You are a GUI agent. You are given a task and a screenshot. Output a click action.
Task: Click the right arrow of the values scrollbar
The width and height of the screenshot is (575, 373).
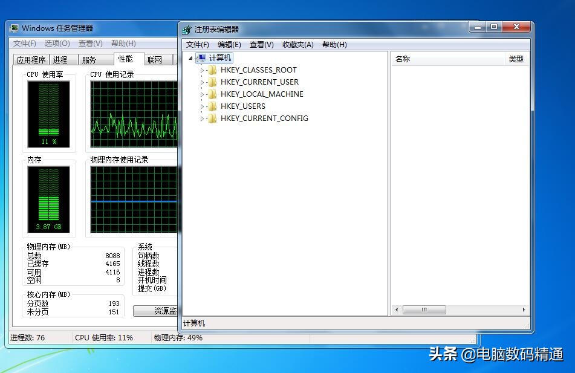pos(524,310)
